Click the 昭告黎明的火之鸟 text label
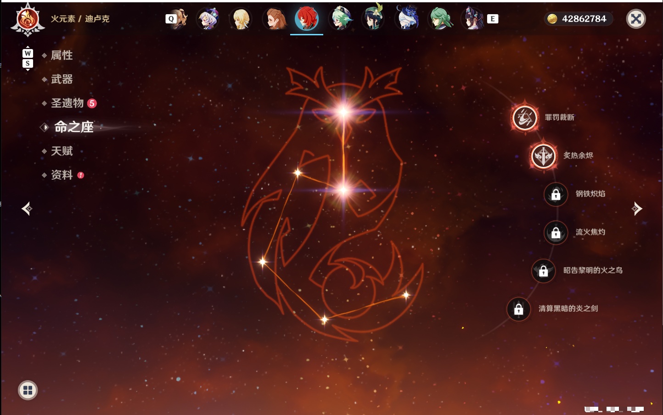The image size is (663, 415). click(x=593, y=270)
